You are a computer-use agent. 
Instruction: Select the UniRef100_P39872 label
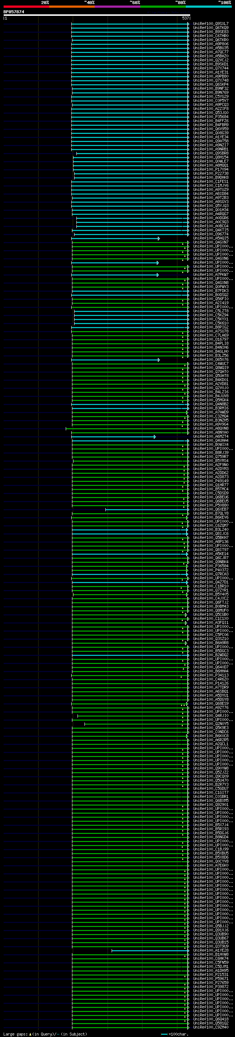click(x=211, y=987)
